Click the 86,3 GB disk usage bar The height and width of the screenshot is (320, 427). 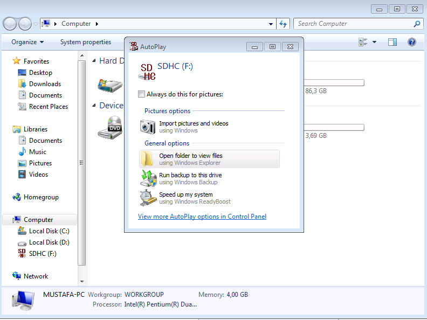coord(334,83)
